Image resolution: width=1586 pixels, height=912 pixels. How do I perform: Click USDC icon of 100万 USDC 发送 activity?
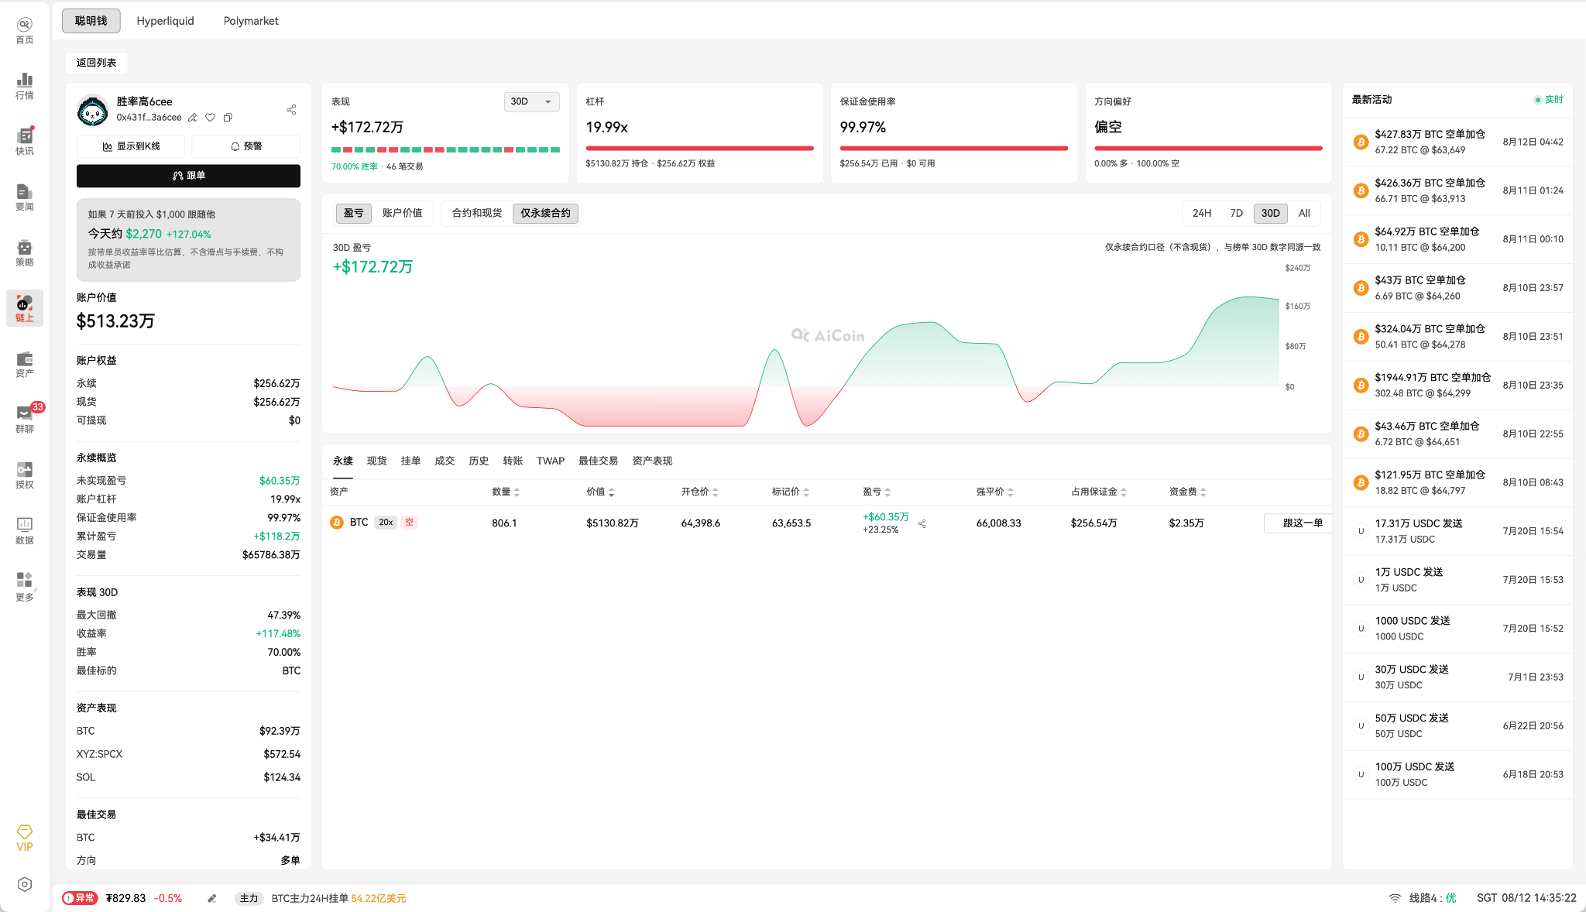click(1361, 774)
